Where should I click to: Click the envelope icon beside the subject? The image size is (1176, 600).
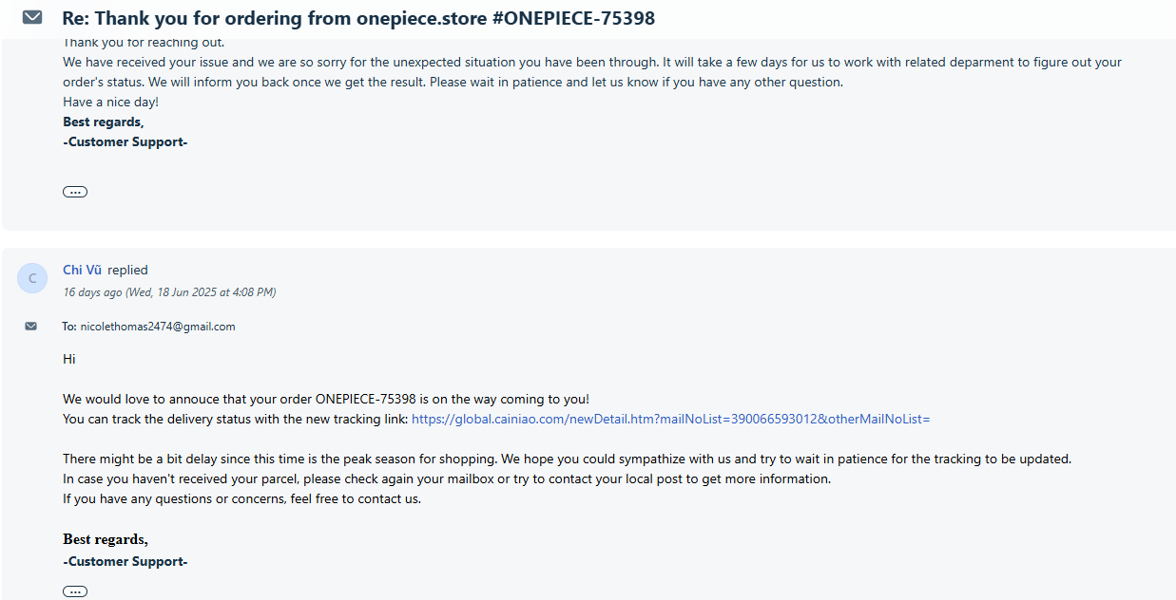[x=32, y=17]
